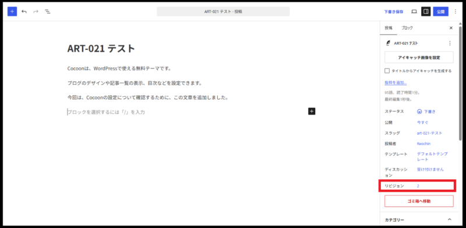Click 下書き保存 to save draft
The height and width of the screenshot is (228, 466).
coord(394,12)
